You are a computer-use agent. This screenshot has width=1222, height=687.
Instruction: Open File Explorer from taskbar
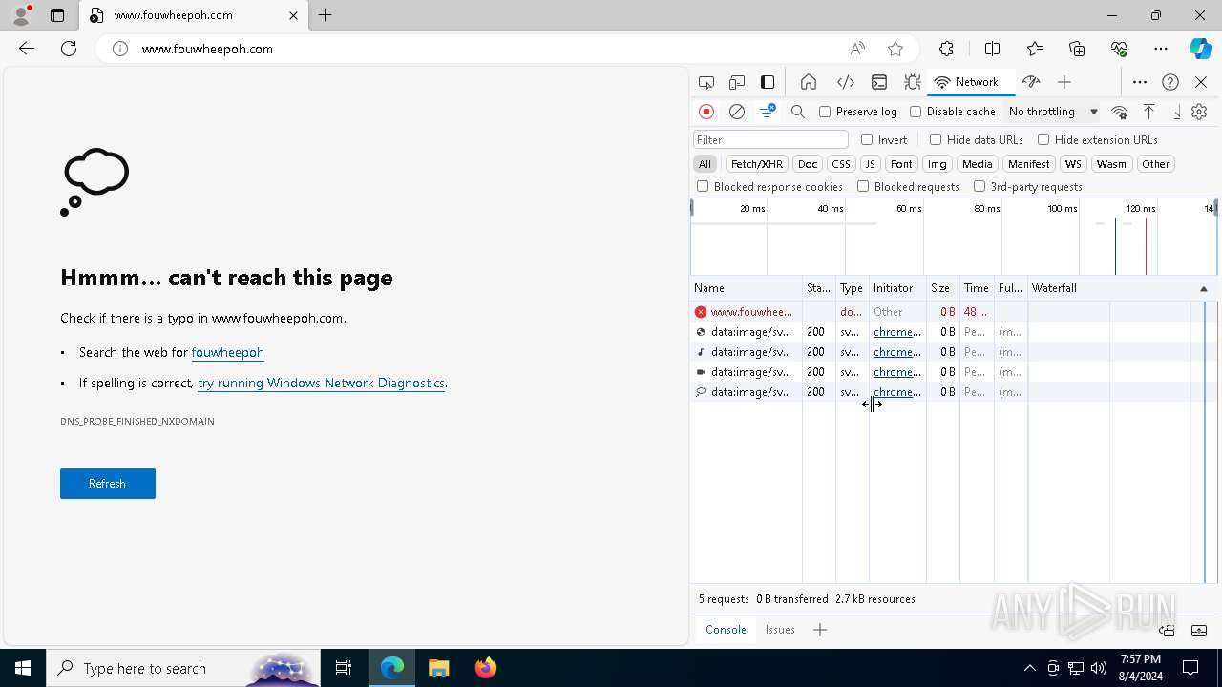click(438, 668)
